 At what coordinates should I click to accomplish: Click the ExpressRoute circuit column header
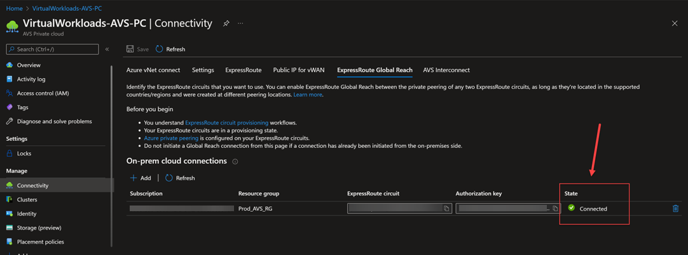tap(373, 193)
